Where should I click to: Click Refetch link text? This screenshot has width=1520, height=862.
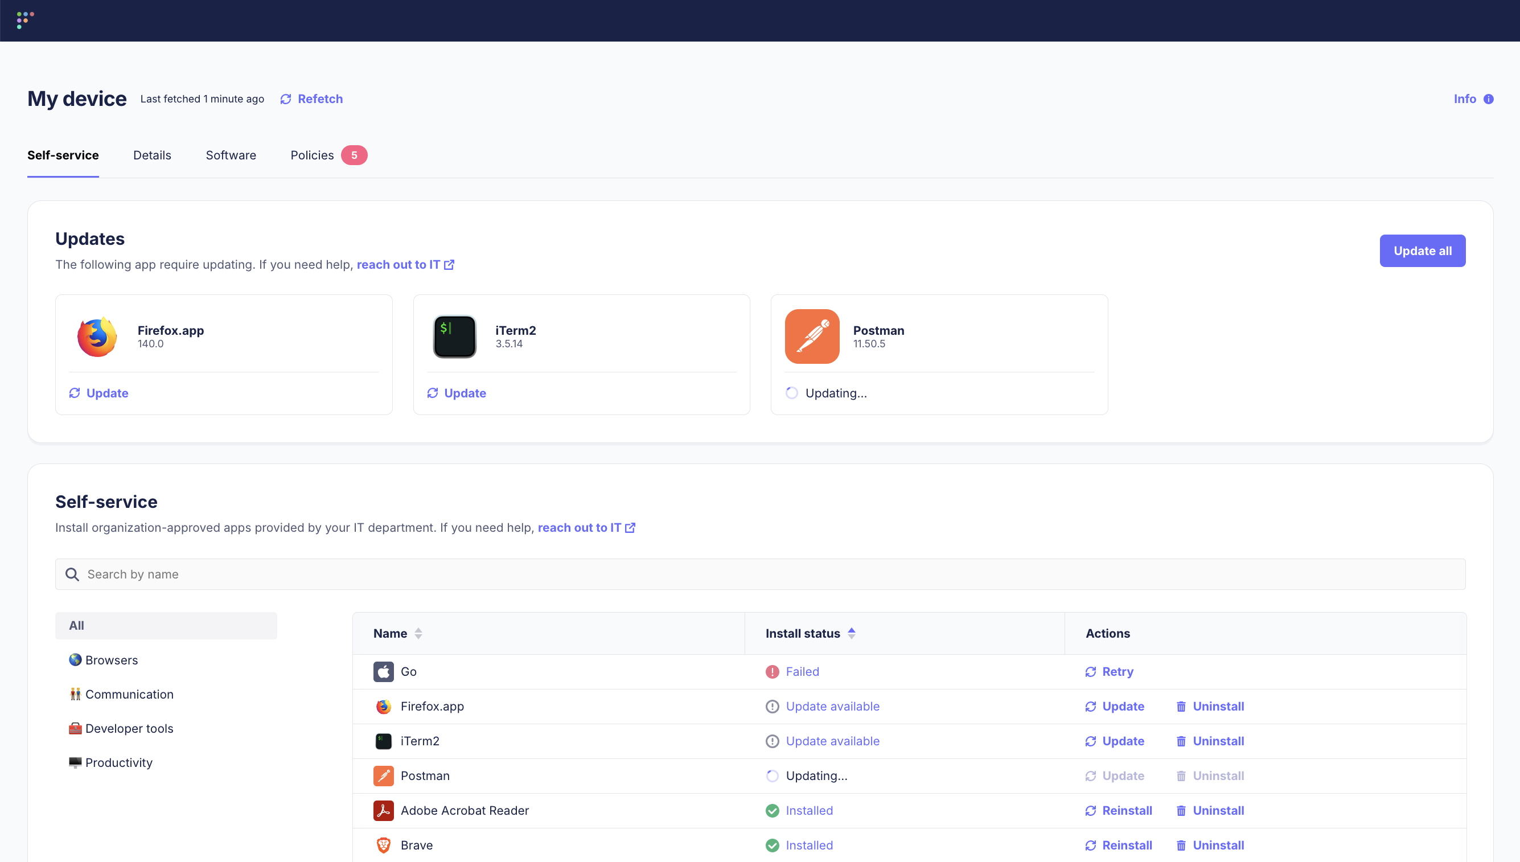tap(320, 99)
